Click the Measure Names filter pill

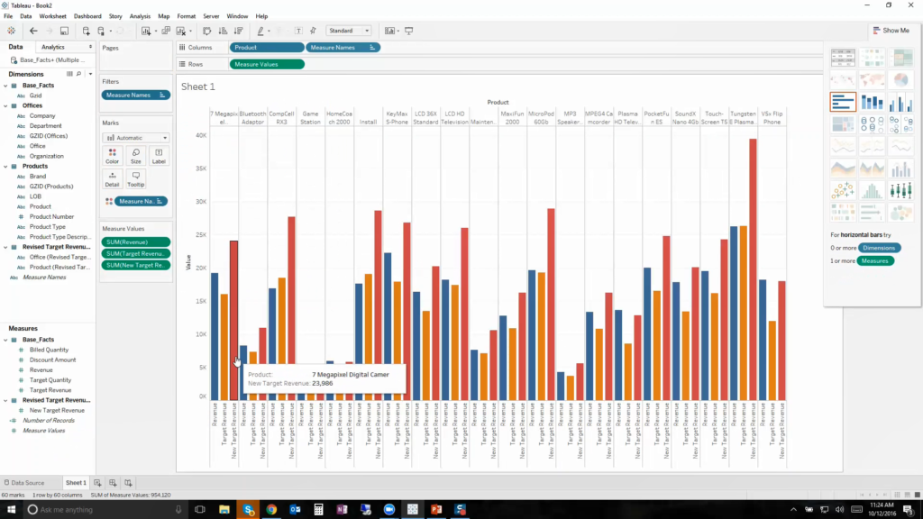tap(135, 95)
